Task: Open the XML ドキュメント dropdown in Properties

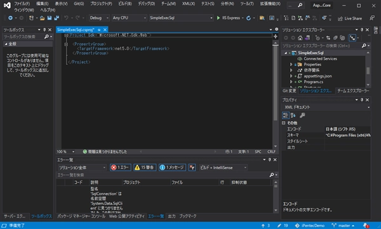Action: coord(326,107)
